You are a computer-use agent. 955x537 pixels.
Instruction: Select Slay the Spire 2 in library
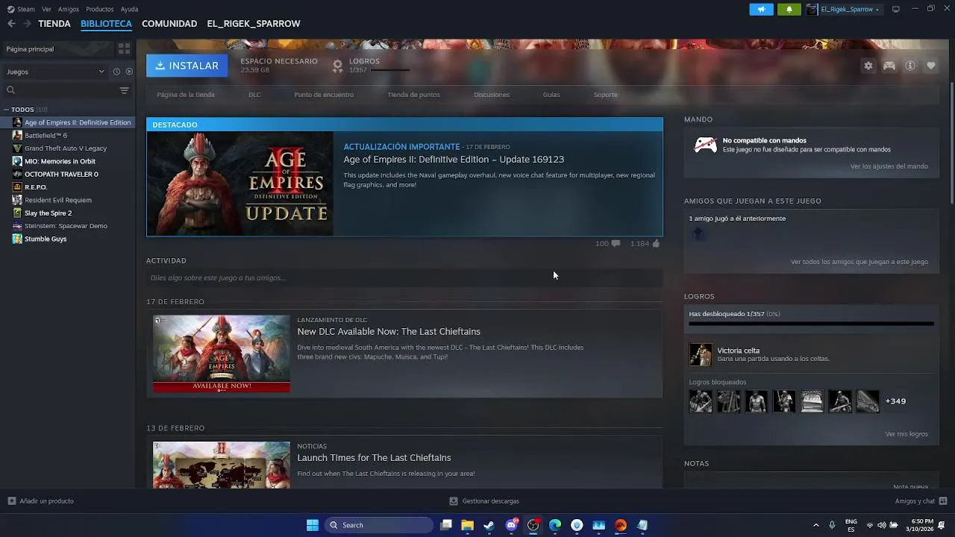click(48, 213)
